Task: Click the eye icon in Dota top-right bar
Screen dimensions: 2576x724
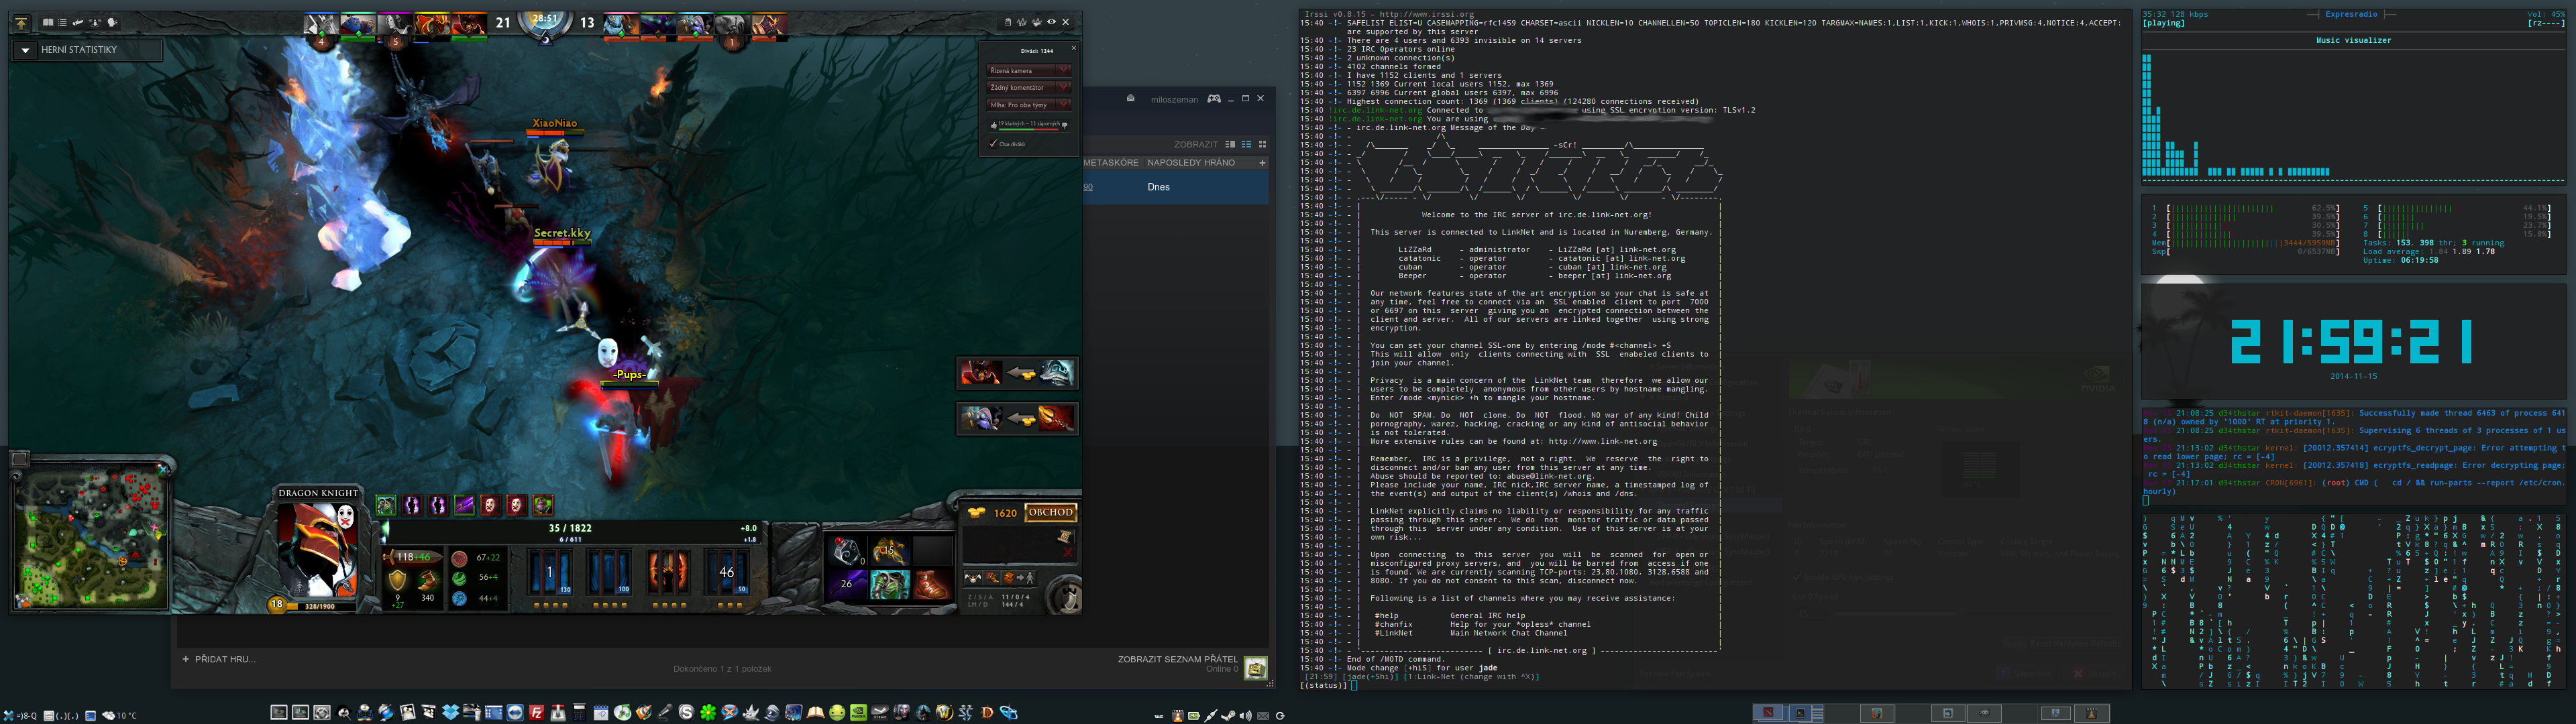Action: [1052, 22]
